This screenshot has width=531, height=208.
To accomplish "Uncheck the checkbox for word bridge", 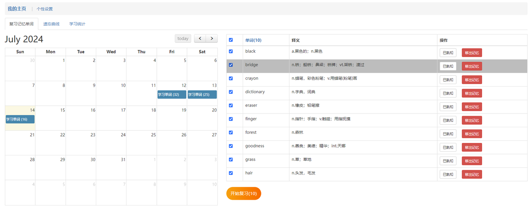I will pos(231,65).
